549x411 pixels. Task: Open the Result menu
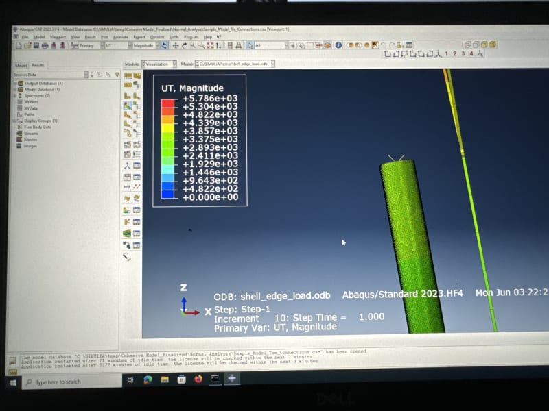click(90, 37)
